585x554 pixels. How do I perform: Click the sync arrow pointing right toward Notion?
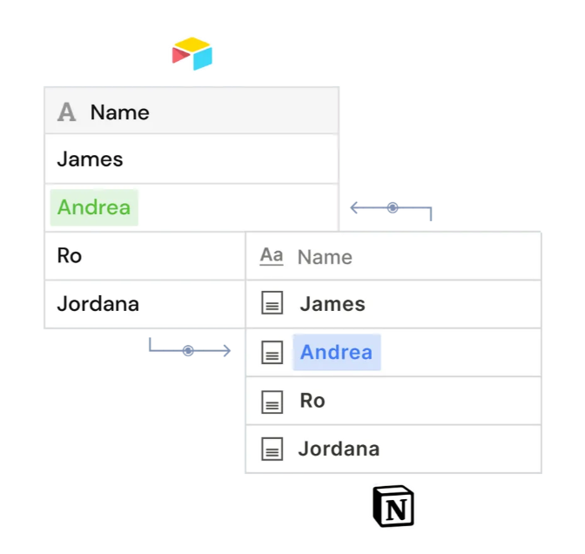tap(190, 348)
